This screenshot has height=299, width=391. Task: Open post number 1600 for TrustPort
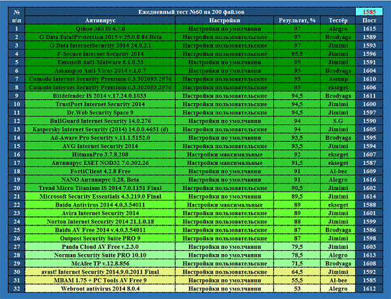(x=368, y=104)
